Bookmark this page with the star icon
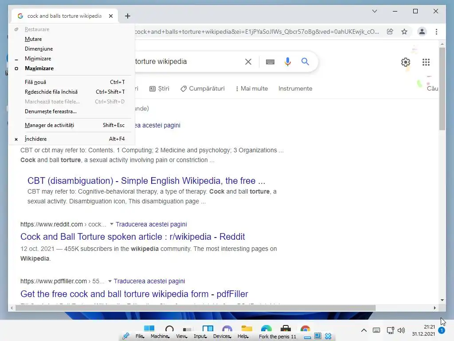 (404, 32)
